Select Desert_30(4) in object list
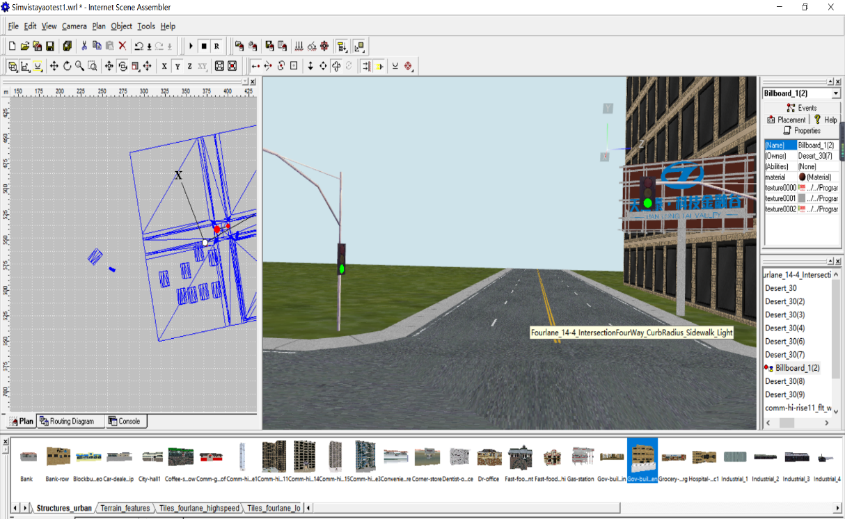The image size is (845, 519). point(784,328)
